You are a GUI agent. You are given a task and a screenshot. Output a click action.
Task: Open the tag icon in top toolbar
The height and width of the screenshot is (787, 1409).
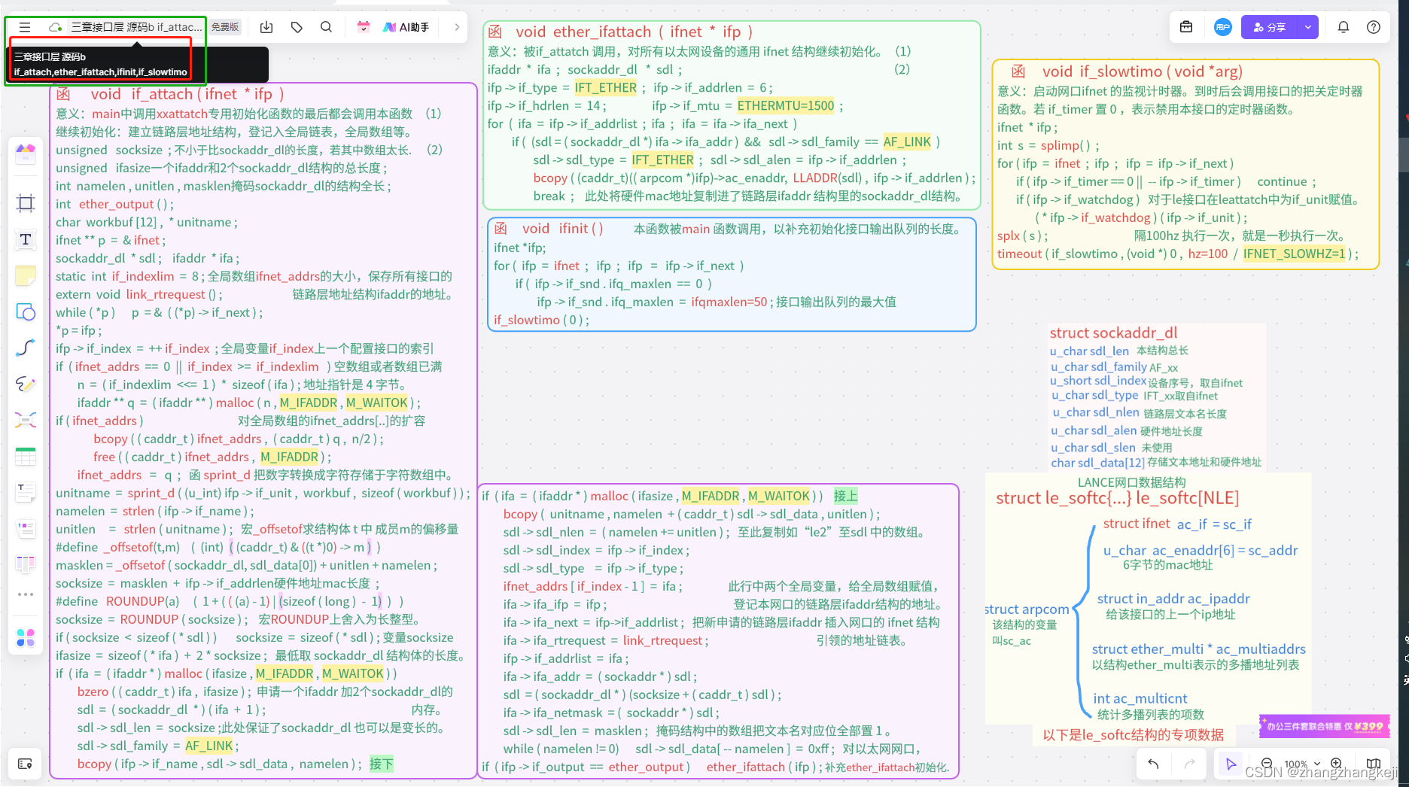tap(297, 27)
